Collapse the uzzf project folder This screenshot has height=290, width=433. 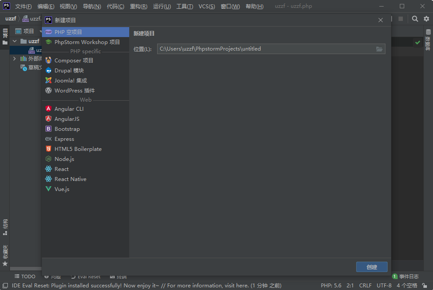click(x=15, y=41)
